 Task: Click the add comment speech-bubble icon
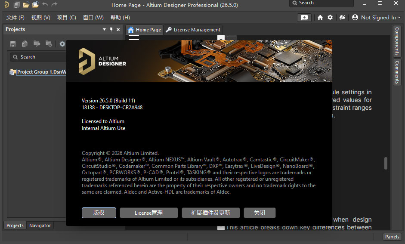[304, 18]
